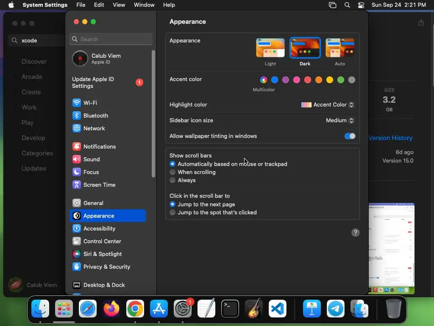
Task: Launch Finder from the Dock
Action: click(40, 309)
